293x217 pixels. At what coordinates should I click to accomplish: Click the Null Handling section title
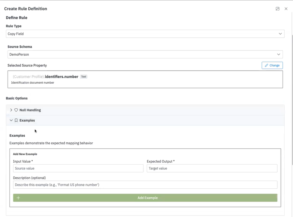click(30, 110)
